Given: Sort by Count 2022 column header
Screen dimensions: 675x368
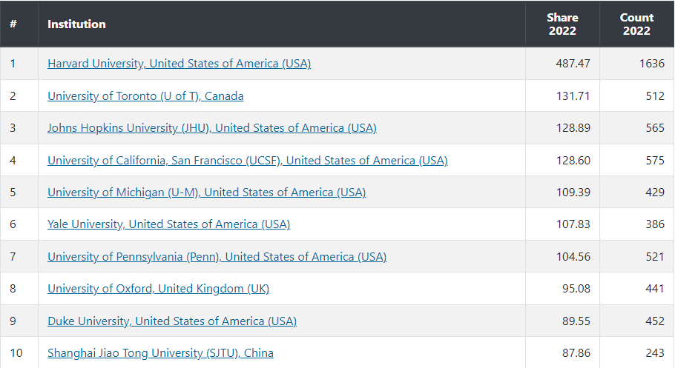Looking at the screenshot, I should coord(636,24).
